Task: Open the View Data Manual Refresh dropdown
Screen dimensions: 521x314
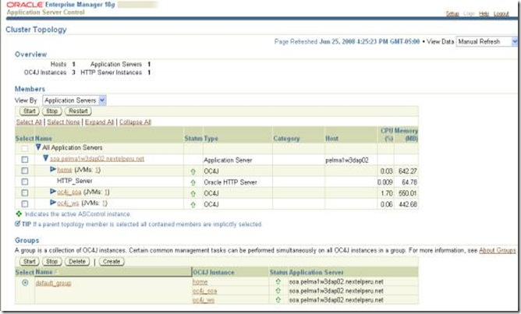Action: point(487,41)
